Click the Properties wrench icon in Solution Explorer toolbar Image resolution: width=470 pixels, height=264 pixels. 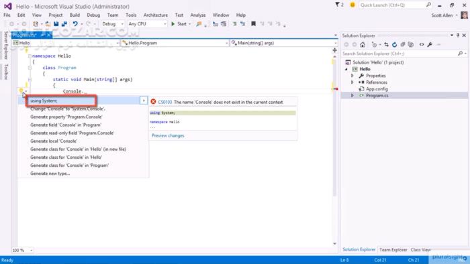(430, 44)
